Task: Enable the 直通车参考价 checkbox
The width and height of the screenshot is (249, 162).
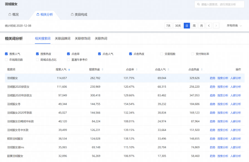Action: (x=68, y=59)
